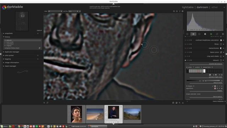Open the help question mark icon
The width and height of the screenshot is (227, 128).
(x=180, y=11)
